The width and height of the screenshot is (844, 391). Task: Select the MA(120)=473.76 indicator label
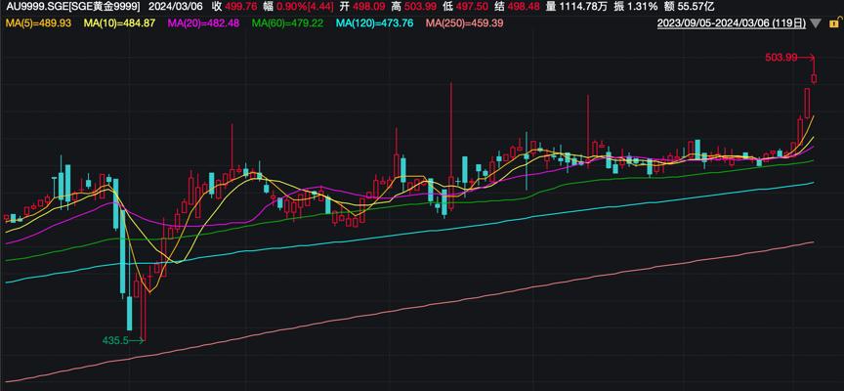[x=375, y=23]
